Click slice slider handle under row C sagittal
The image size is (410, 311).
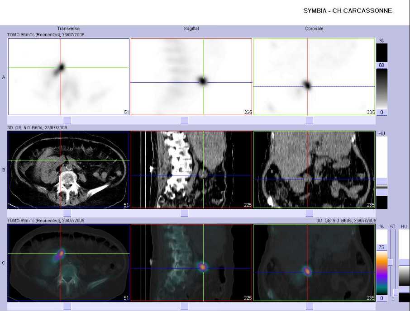coord(184,306)
